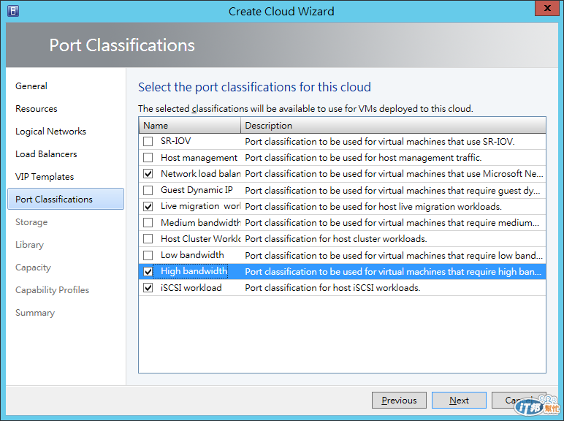This screenshot has width=564, height=421.
Task: Select the Host Cluster Workload checkbox
Action: pyautogui.click(x=148, y=239)
